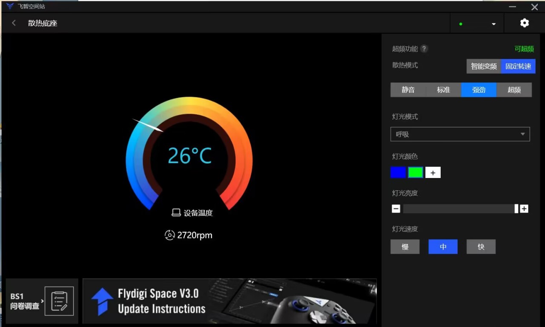This screenshot has height=327, width=545.
Task: Select 智能变频 cooling mode
Action: [484, 66]
